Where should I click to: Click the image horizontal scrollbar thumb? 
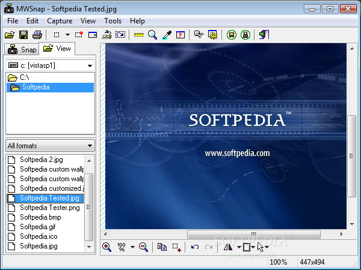point(254,234)
